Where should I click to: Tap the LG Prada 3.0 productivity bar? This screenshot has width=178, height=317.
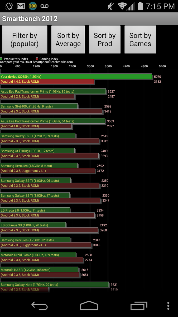[x=35, y=210]
